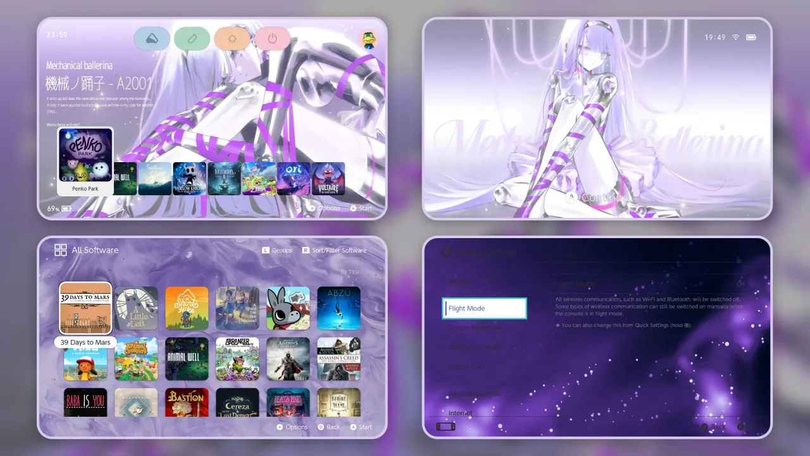Click the battery icon on the lock screen

751,37
